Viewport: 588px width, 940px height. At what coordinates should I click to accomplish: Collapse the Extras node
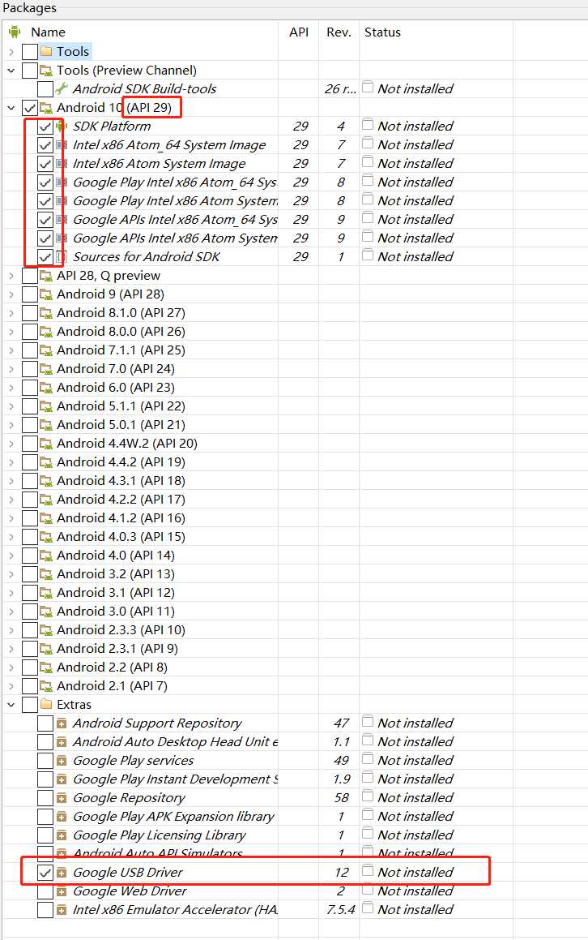click(11, 705)
